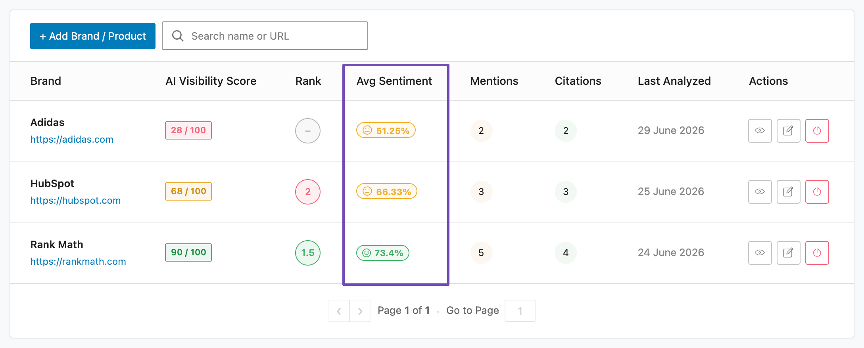Viewport: 864px width, 348px height.
Task: Click the red power icon for Adidas
Action: coord(817,131)
